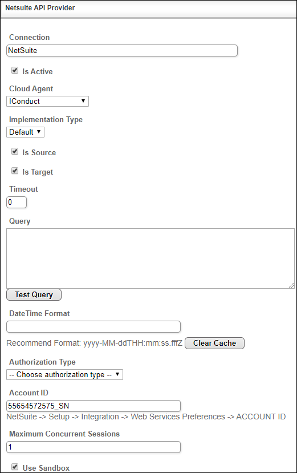Click the Clear Cache button
This screenshot has height=473, width=297.
(x=214, y=343)
